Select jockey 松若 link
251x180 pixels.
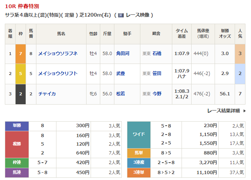[120, 94]
